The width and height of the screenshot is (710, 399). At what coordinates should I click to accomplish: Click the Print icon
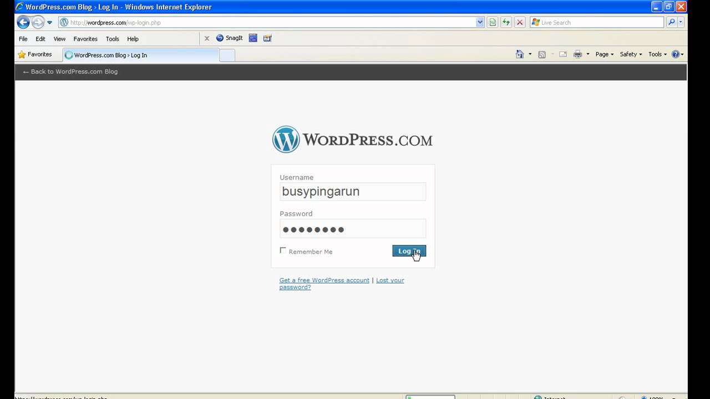[x=577, y=54]
